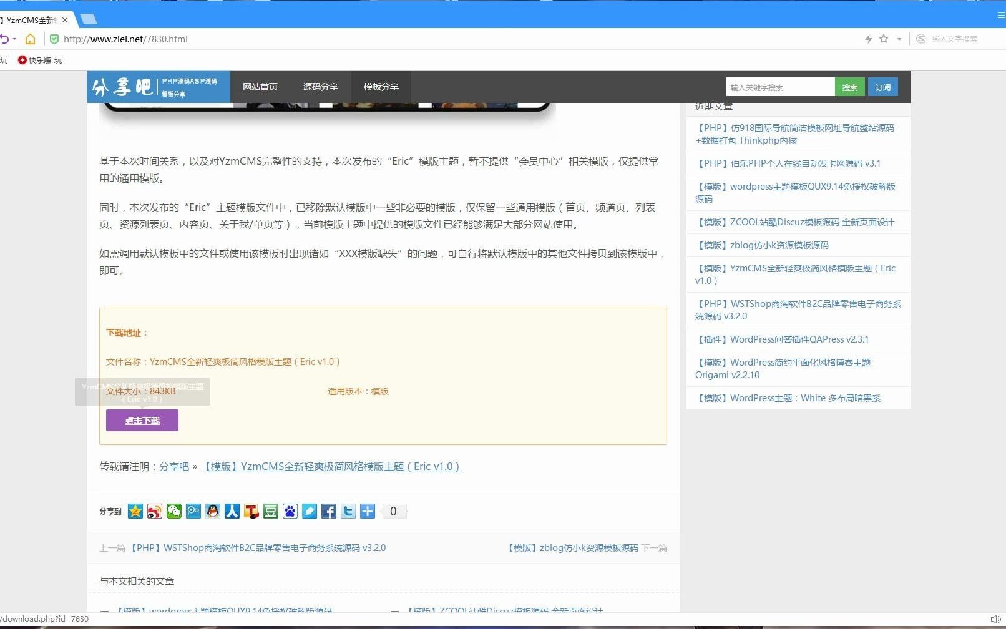Open the back button history dropdown arrow
The height and width of the screenshot is (629, 1006).
[14, 39]
